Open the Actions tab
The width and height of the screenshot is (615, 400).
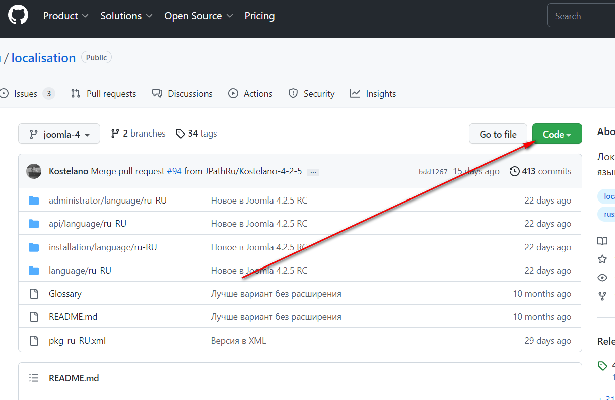tap(250, 94)
